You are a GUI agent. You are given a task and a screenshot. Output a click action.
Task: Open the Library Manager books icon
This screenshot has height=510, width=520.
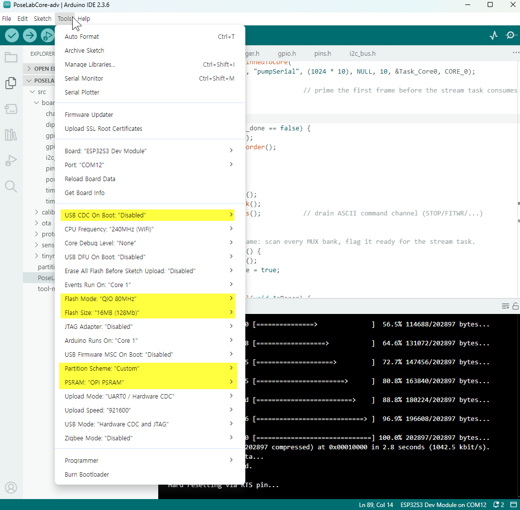[x=11, y=135]
